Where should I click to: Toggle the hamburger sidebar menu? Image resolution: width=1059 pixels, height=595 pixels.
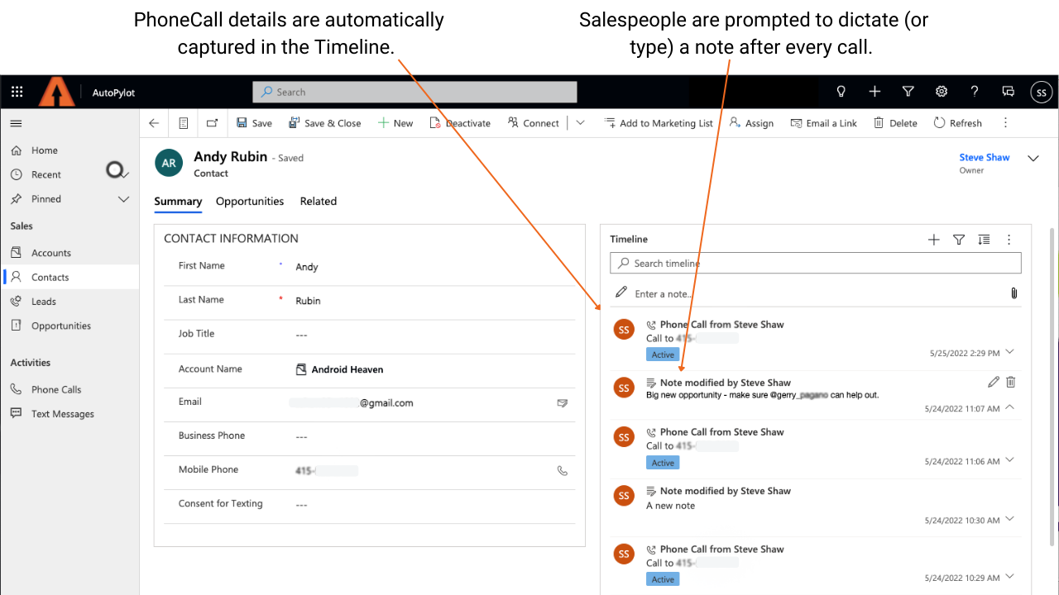(x=16, y=123)
